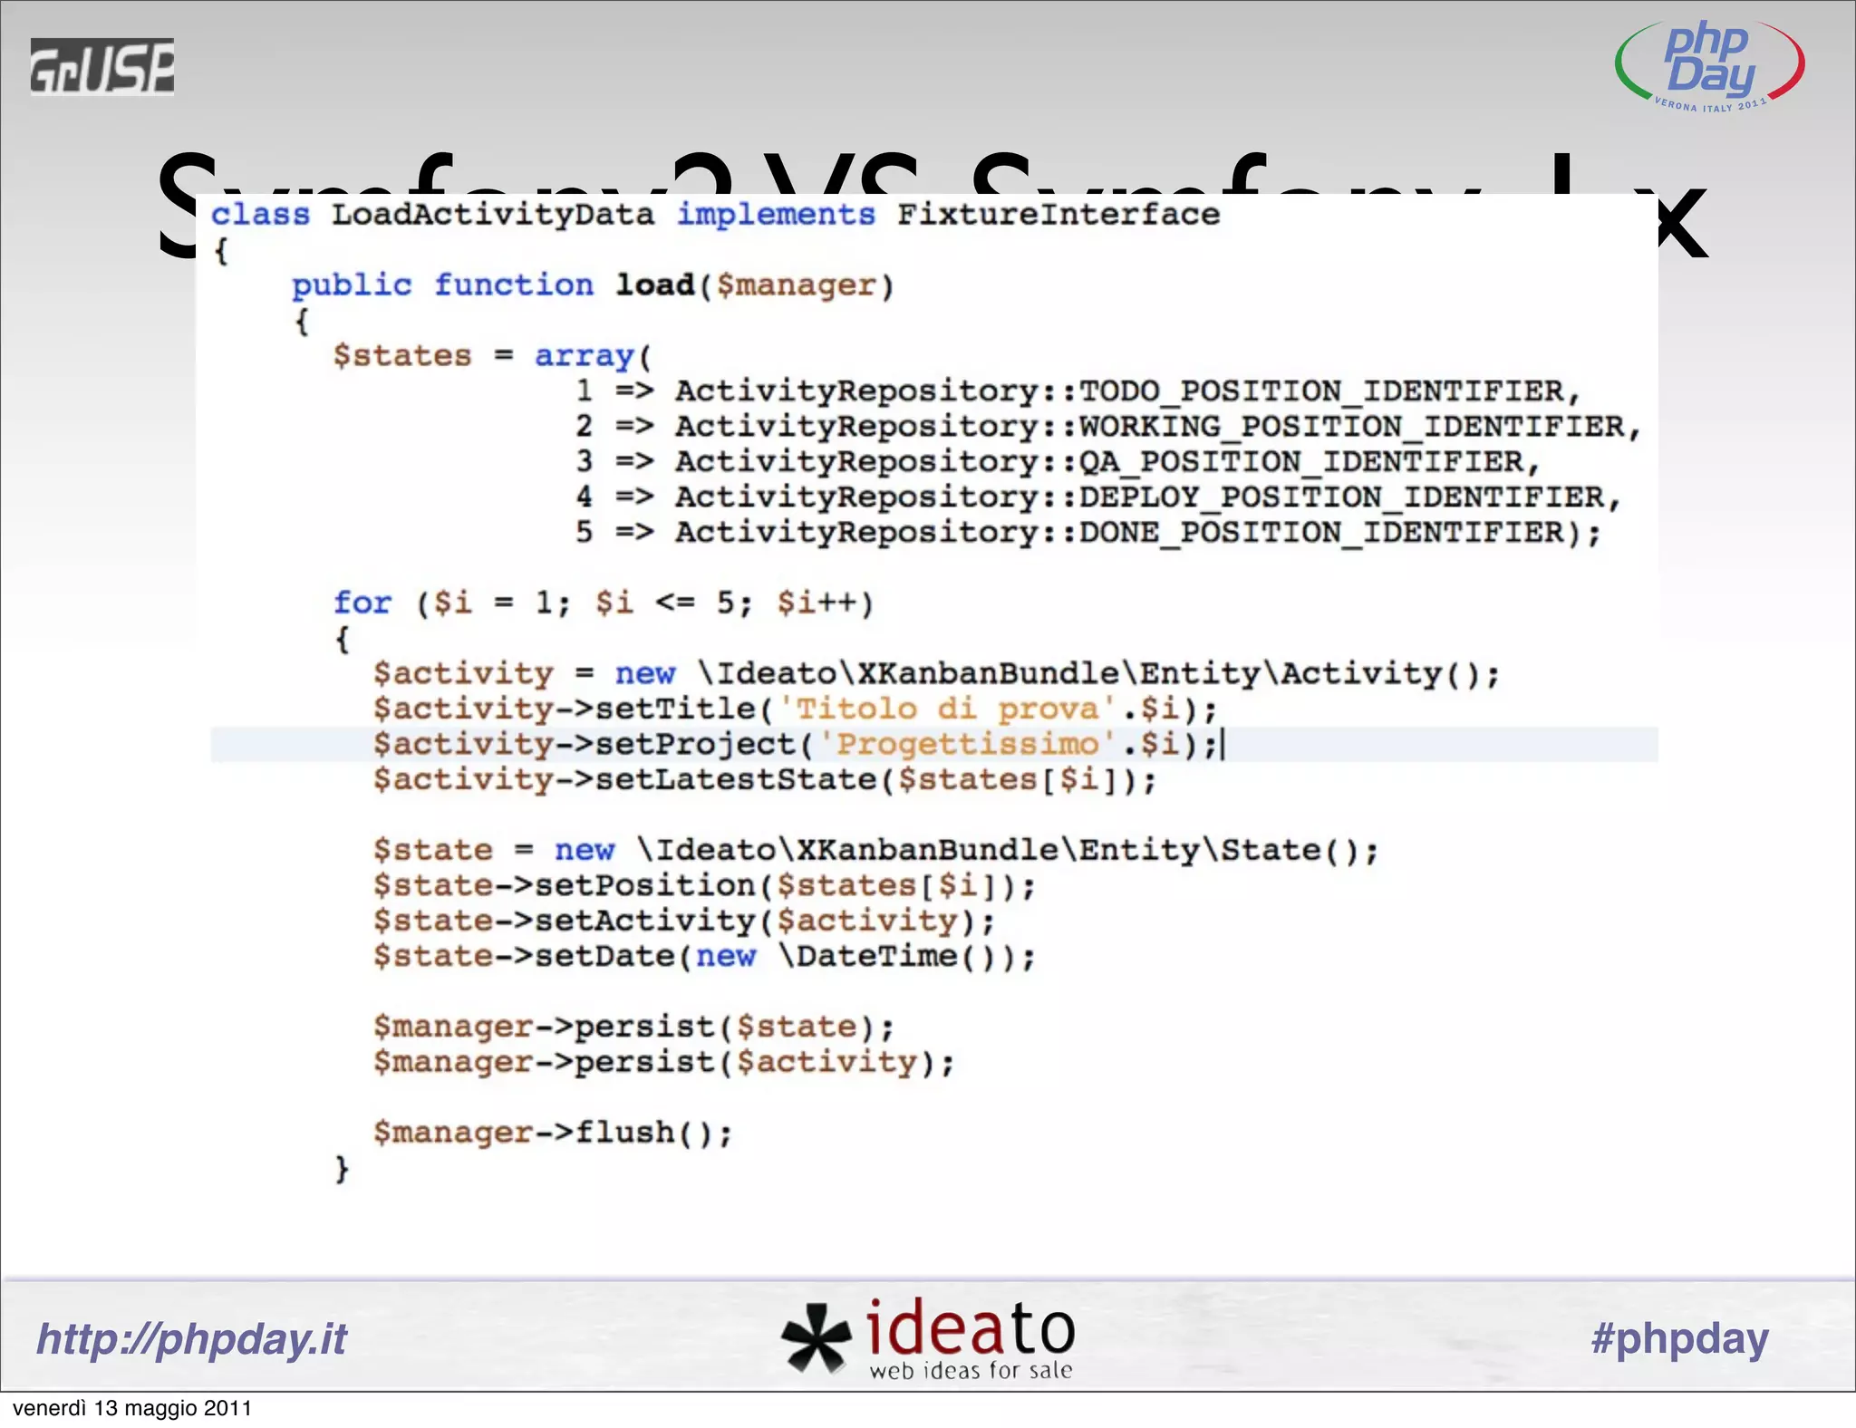This screenshot has width=1856, height=1428.
Task: Click the setLatestState($states[$i]) line
Action: (x=765, y=779)
